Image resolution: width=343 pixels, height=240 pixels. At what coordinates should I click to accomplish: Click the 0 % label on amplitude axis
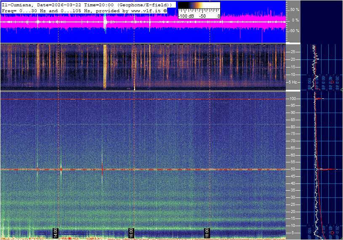(x=295, y=20)
